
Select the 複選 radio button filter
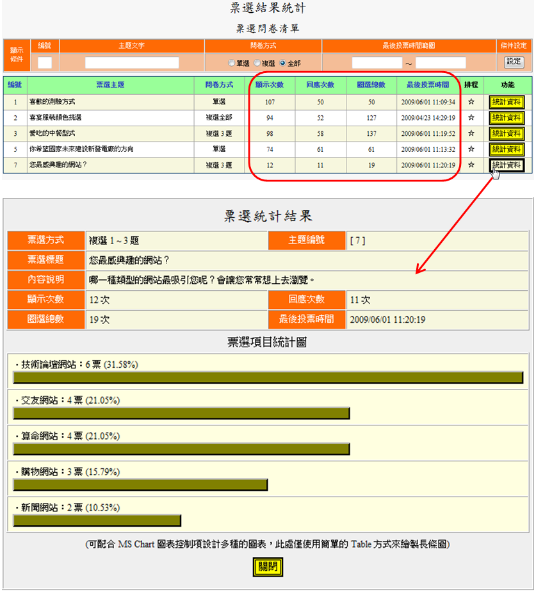coord(257,63)
